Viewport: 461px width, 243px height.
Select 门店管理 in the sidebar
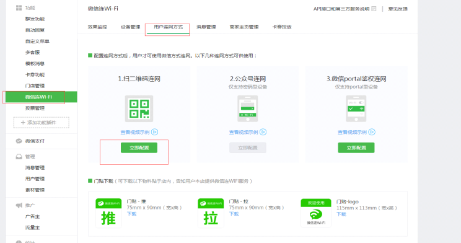click(x=35, y=86)
